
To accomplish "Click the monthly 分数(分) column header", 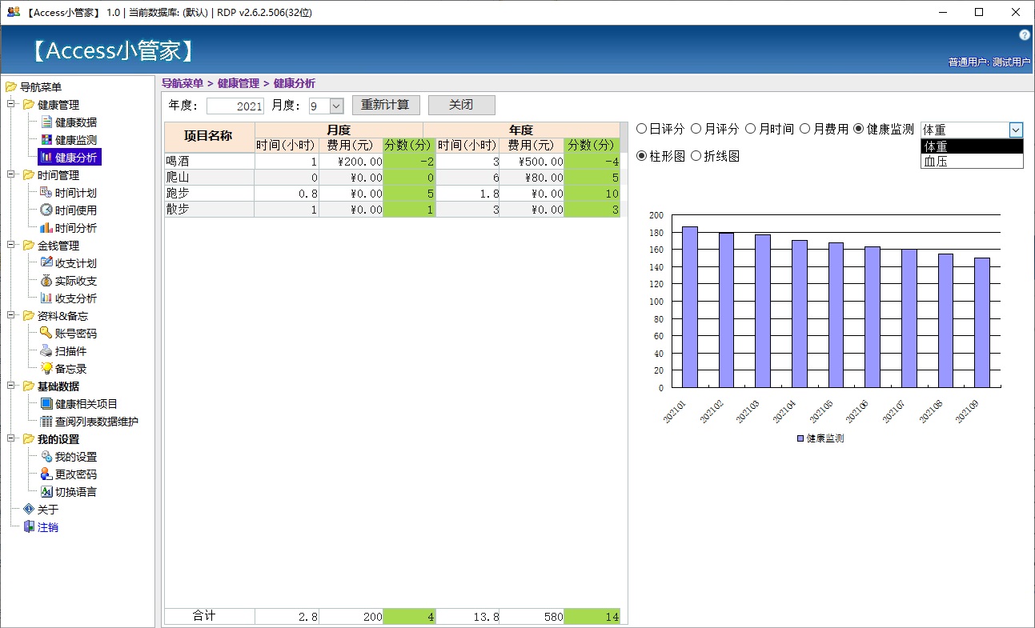I will tap(409, 145).
